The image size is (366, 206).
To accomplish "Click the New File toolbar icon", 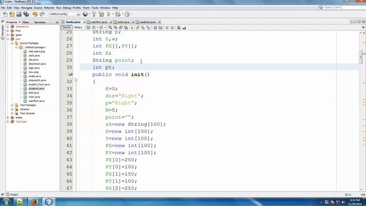I will (x=5, y=14).
